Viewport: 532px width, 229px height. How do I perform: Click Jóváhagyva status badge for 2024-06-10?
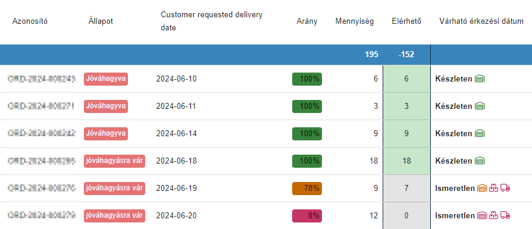106,79
